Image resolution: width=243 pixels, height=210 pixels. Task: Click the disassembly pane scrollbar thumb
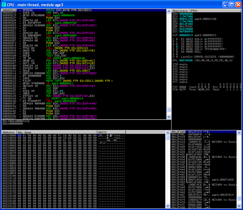coord(169,109)
